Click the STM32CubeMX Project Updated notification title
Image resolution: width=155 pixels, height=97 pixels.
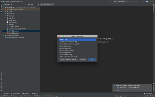pos(128,85)
